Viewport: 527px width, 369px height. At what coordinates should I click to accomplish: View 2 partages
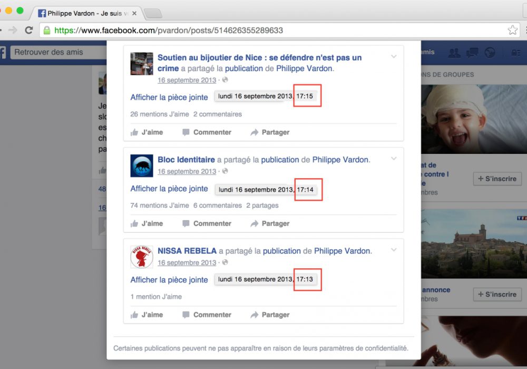[x=262, y=206]
